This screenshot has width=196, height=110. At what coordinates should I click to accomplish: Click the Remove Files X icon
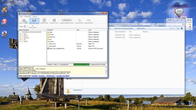pos(54,21)
